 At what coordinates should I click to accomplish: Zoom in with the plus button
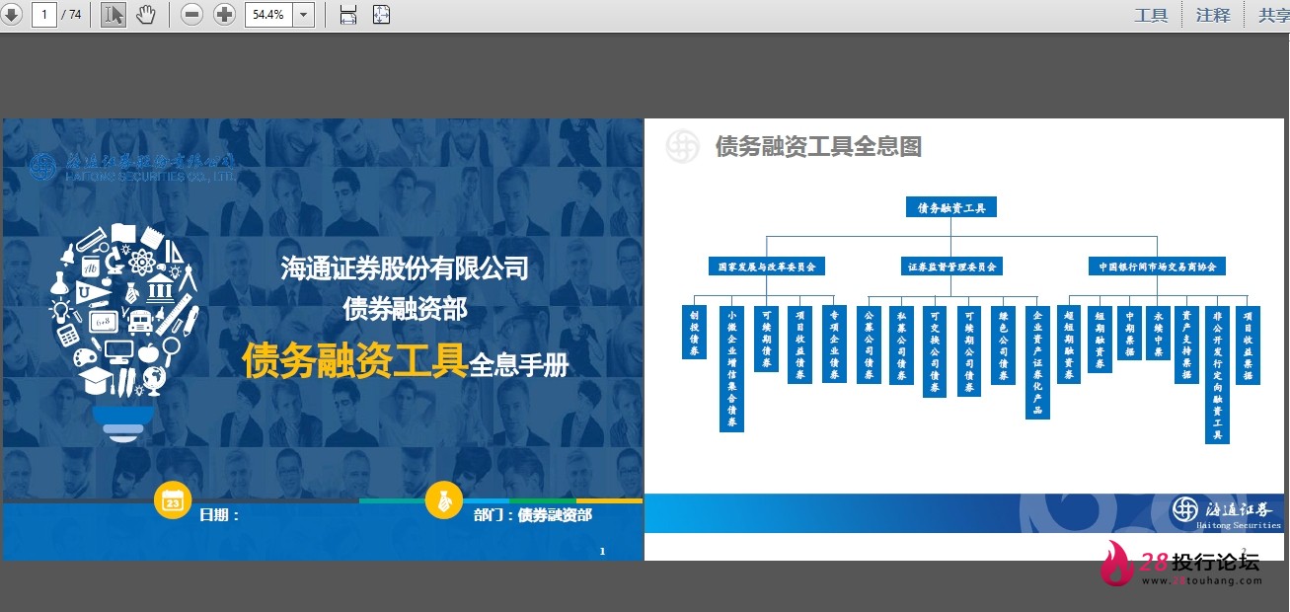coord(225,15)
